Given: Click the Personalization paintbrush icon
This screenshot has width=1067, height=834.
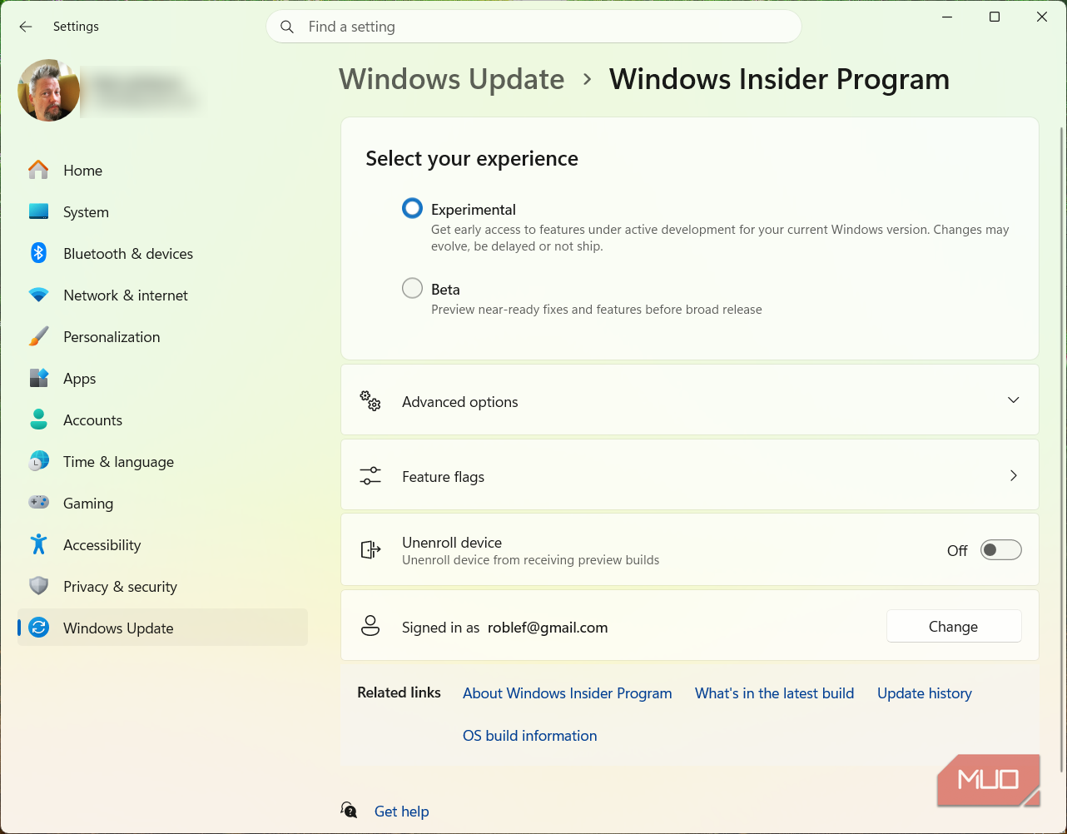Looking at the screenshot, I should (x=38, y=336).
